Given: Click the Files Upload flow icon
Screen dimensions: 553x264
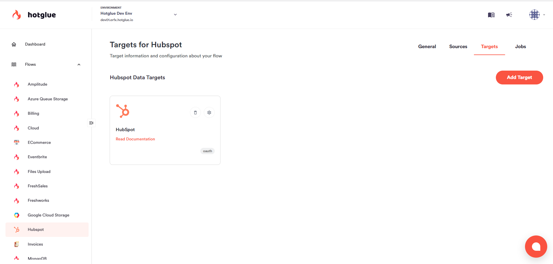Looking at the screenshot, I should 17,172.
